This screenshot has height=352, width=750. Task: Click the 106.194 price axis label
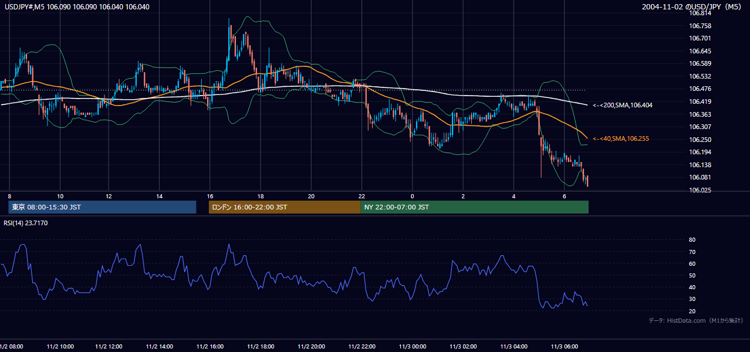[x=700, y=152]
